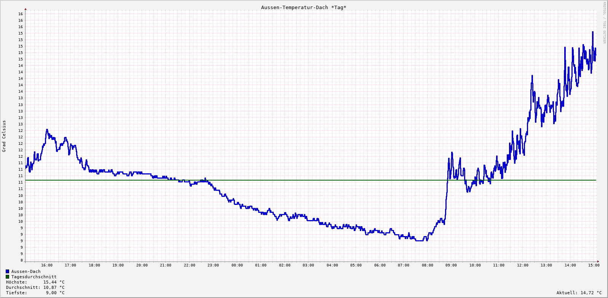Click the 15:00 time axis label
608x298 pixels.
tap(594, 265)
